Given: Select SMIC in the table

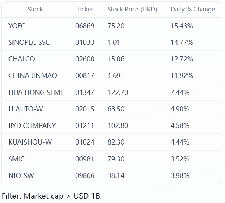Looking at the screenshot, I should click(x=17, y=159).
